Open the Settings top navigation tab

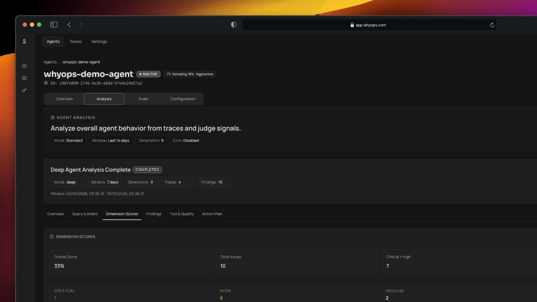(99, 42)
